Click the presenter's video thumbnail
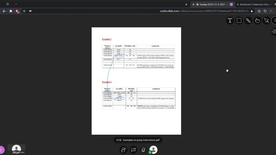Viewport: 276px width, 155px height. (16, 149)
